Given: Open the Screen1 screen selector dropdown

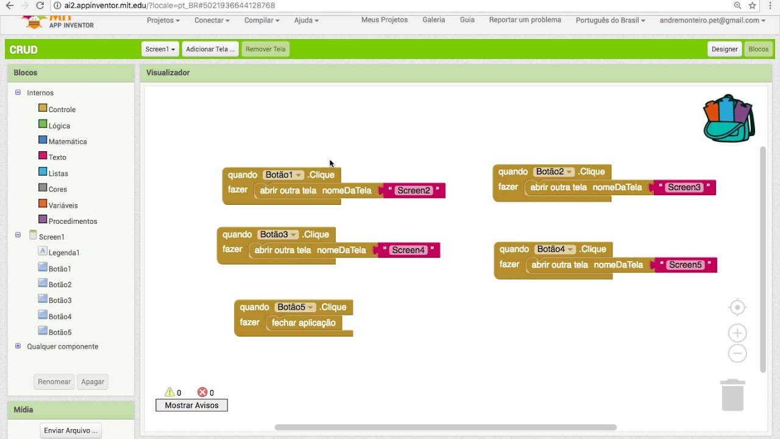Looking at the screenshot, I should 160,49.
